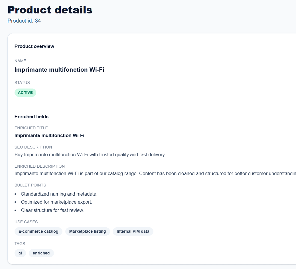Click the enriched tag
296x269 pixels.
click(x=41, y=253)
